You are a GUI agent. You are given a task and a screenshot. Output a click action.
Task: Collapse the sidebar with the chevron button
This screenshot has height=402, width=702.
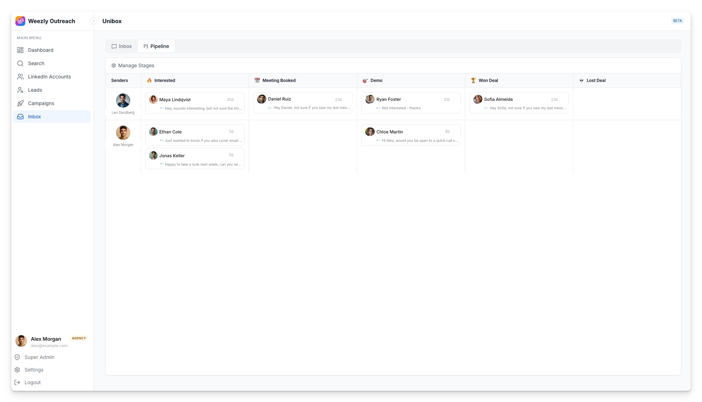click(x=94, y=21)
